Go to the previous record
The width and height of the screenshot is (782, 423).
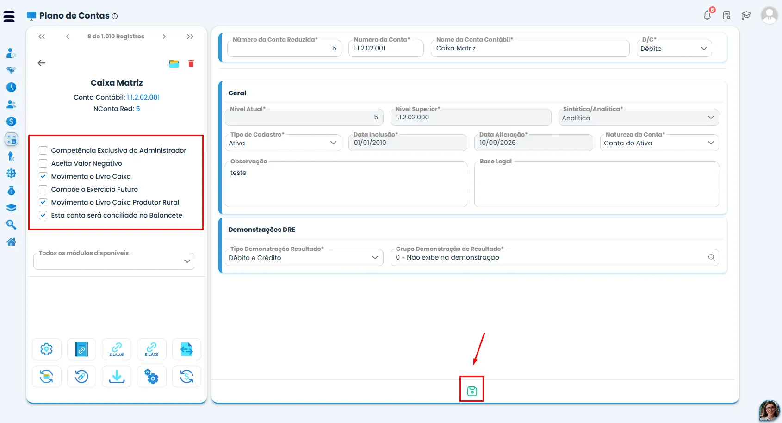[68, 37]
